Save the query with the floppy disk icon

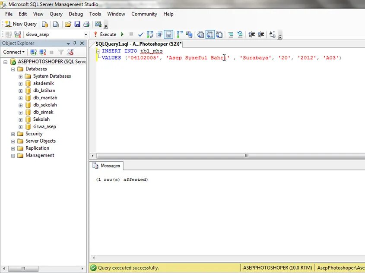coord(77,24)
